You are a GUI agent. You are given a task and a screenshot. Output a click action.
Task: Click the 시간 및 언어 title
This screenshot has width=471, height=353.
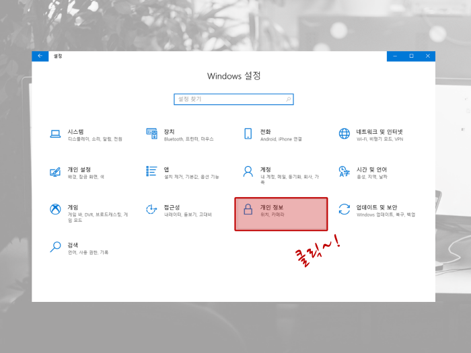[x=371, y=169]
